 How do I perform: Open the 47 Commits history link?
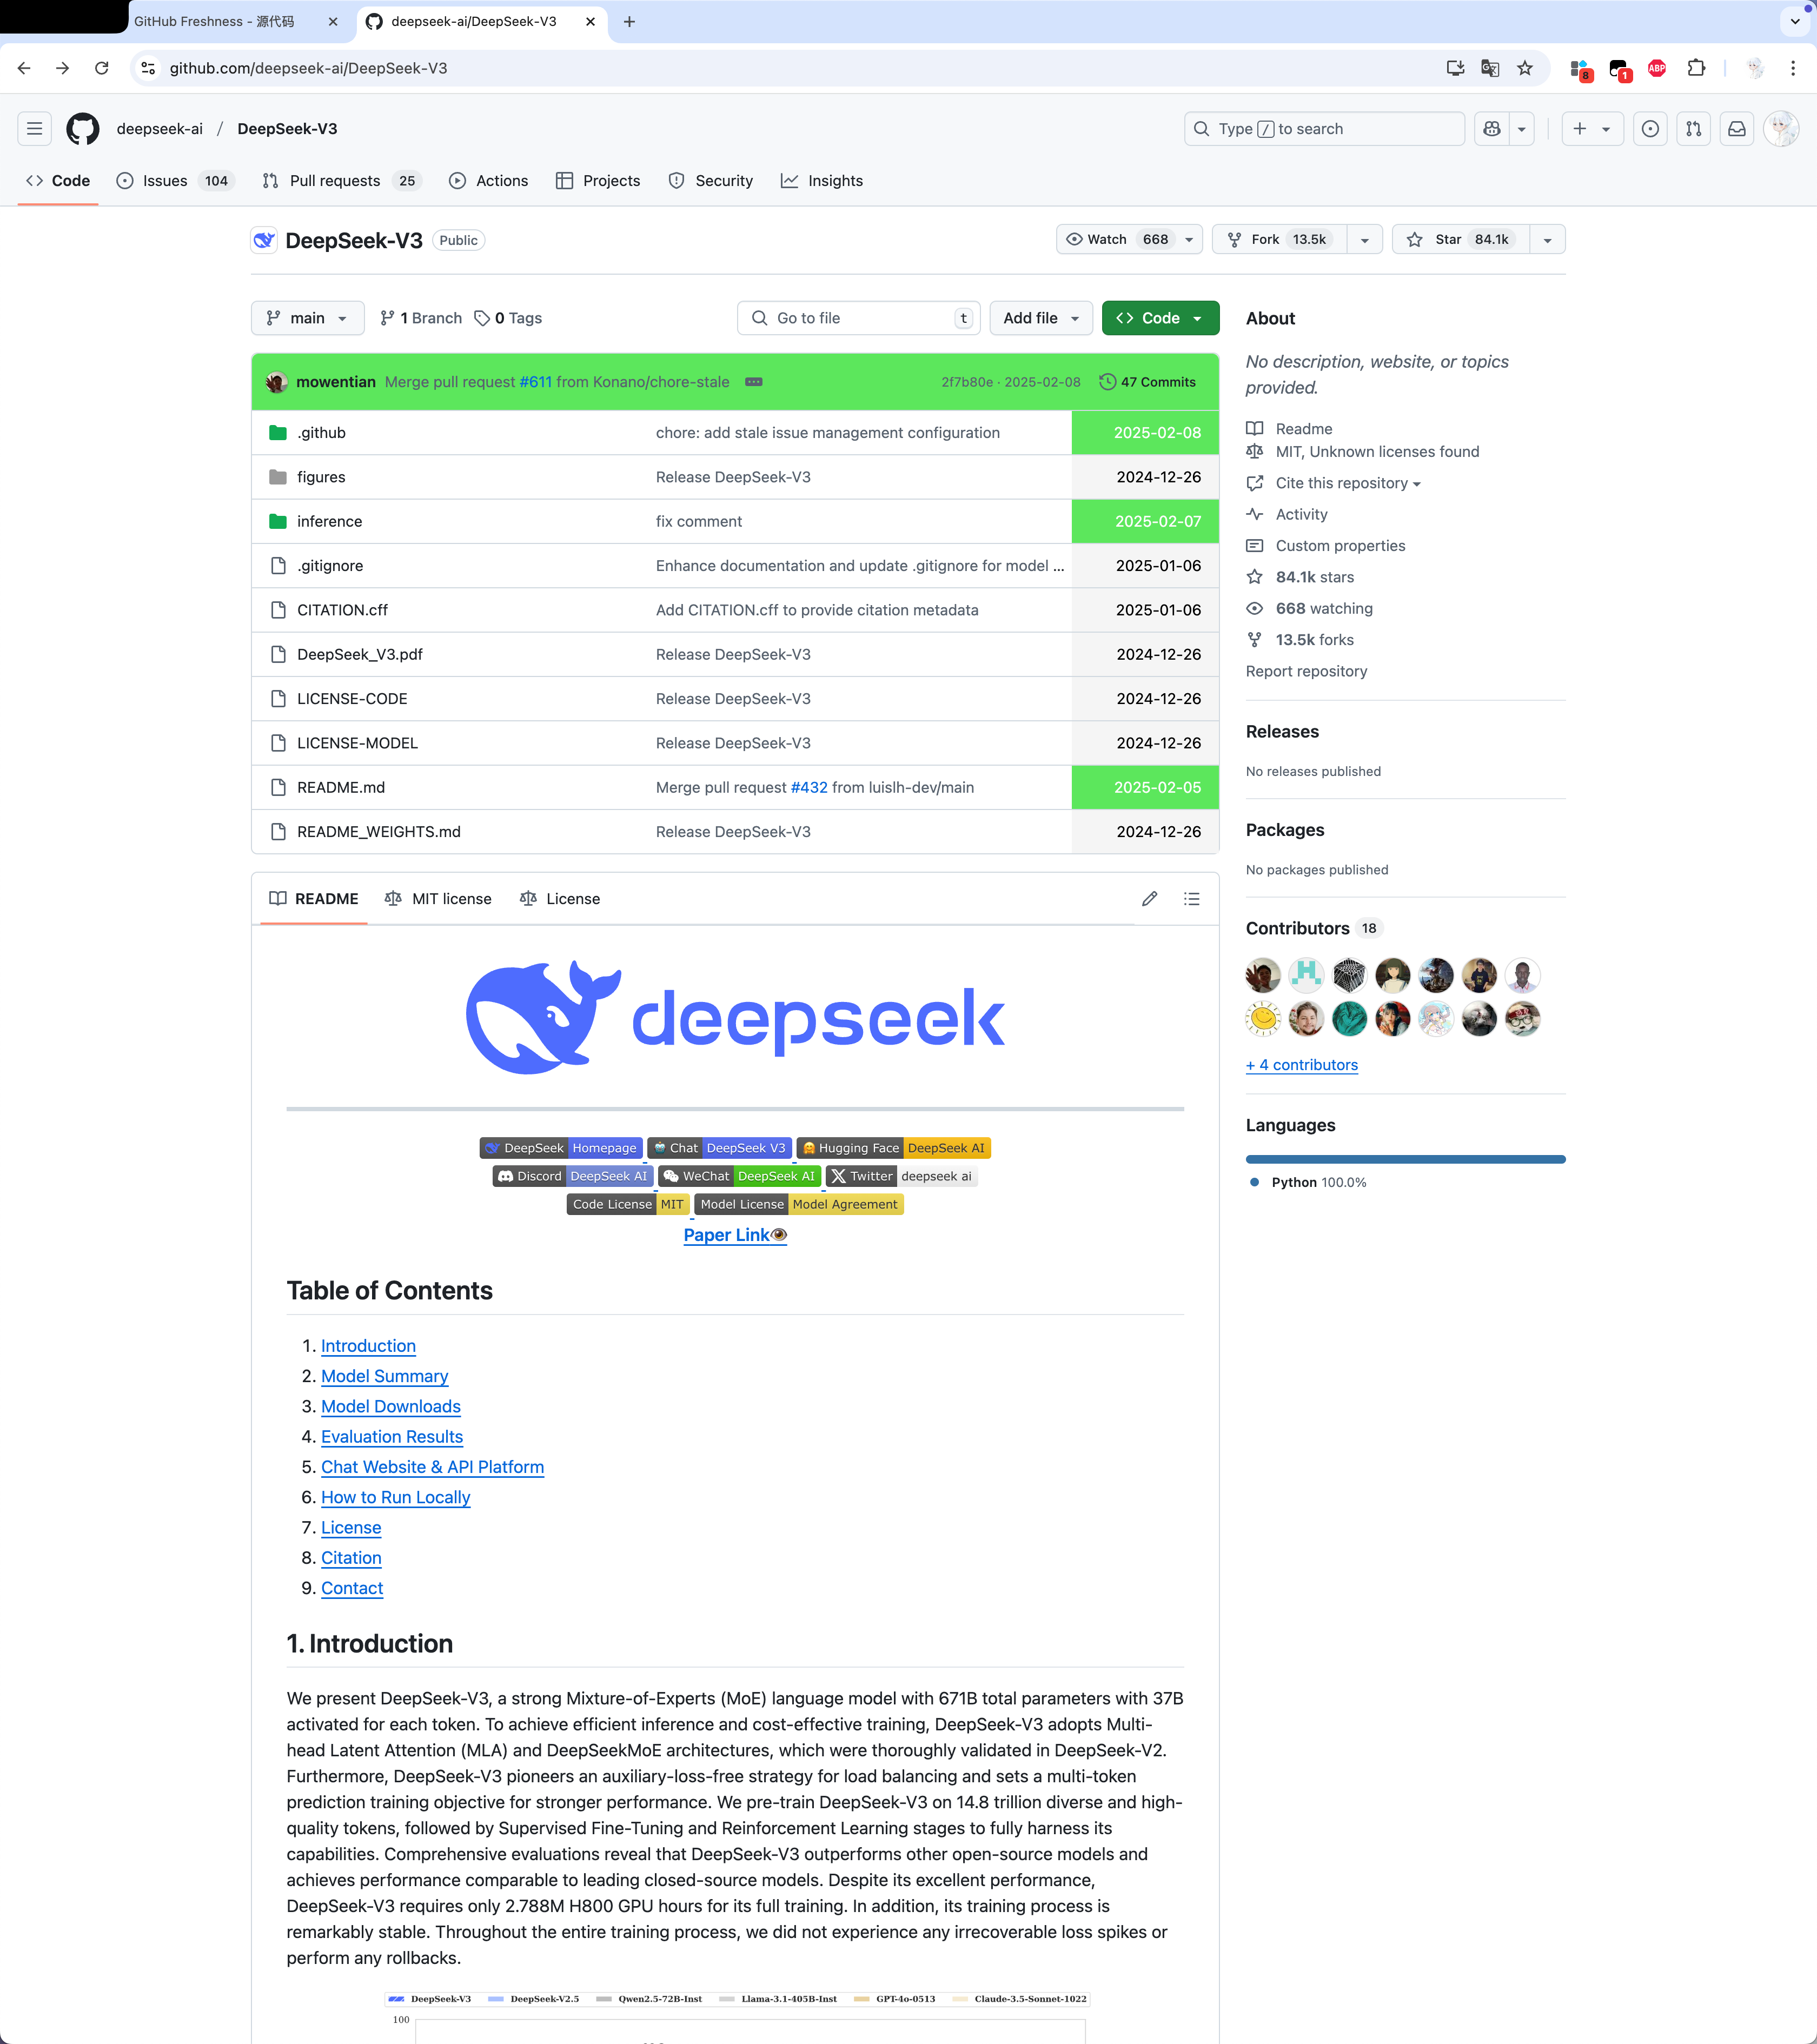pyautogui.click(x=1147, y=382)
